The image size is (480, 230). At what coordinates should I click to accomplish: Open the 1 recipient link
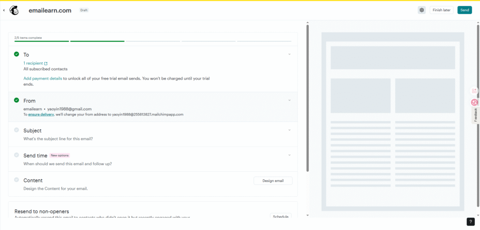[33, 63]
